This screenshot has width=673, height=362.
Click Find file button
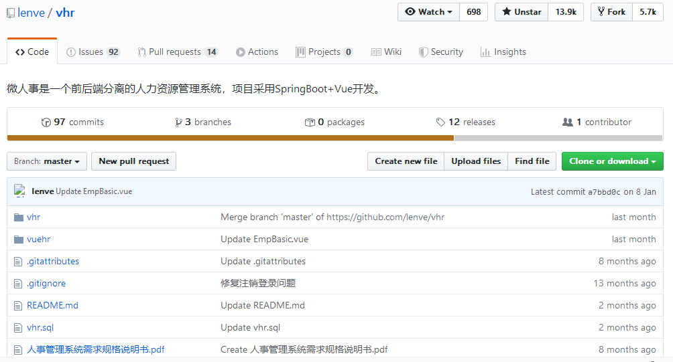[x=532, y=161]
